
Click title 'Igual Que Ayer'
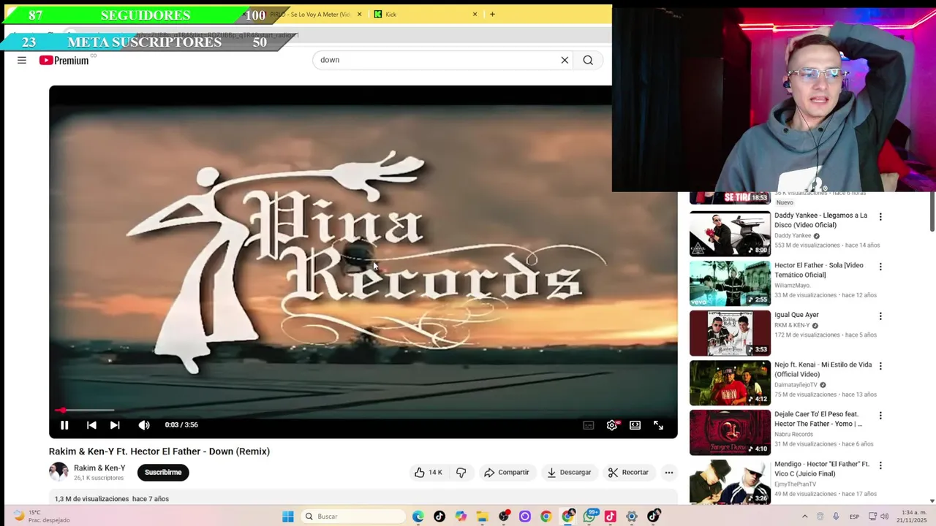click(796, 315)
